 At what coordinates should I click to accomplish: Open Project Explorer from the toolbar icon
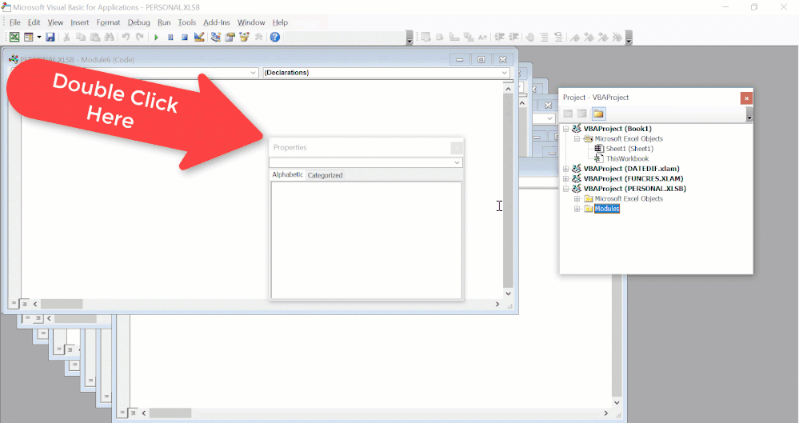(x=216, y=38)
